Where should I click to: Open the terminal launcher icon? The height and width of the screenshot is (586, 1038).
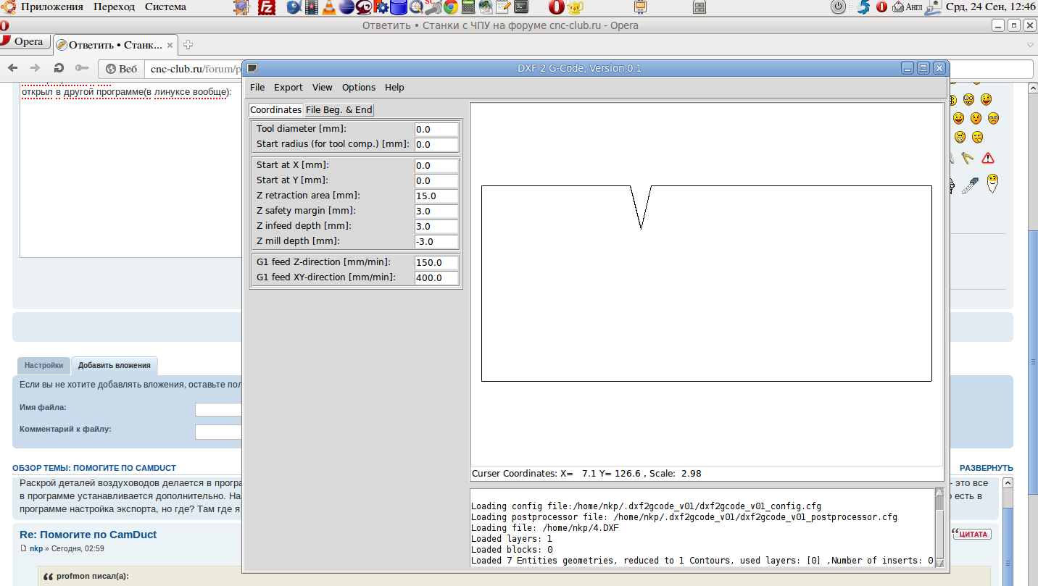click(x=520, y=7)
